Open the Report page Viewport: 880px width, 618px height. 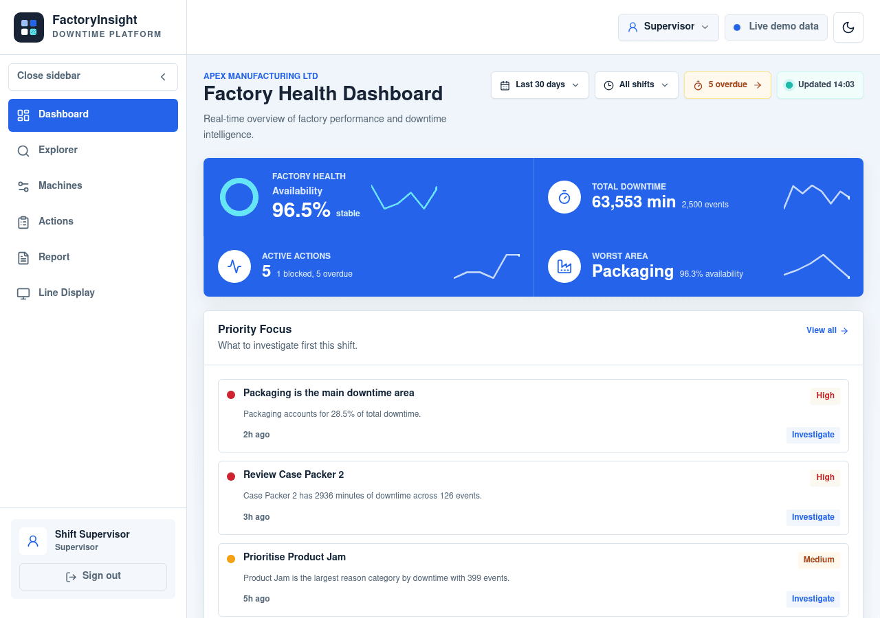click(x=93, y=257)
